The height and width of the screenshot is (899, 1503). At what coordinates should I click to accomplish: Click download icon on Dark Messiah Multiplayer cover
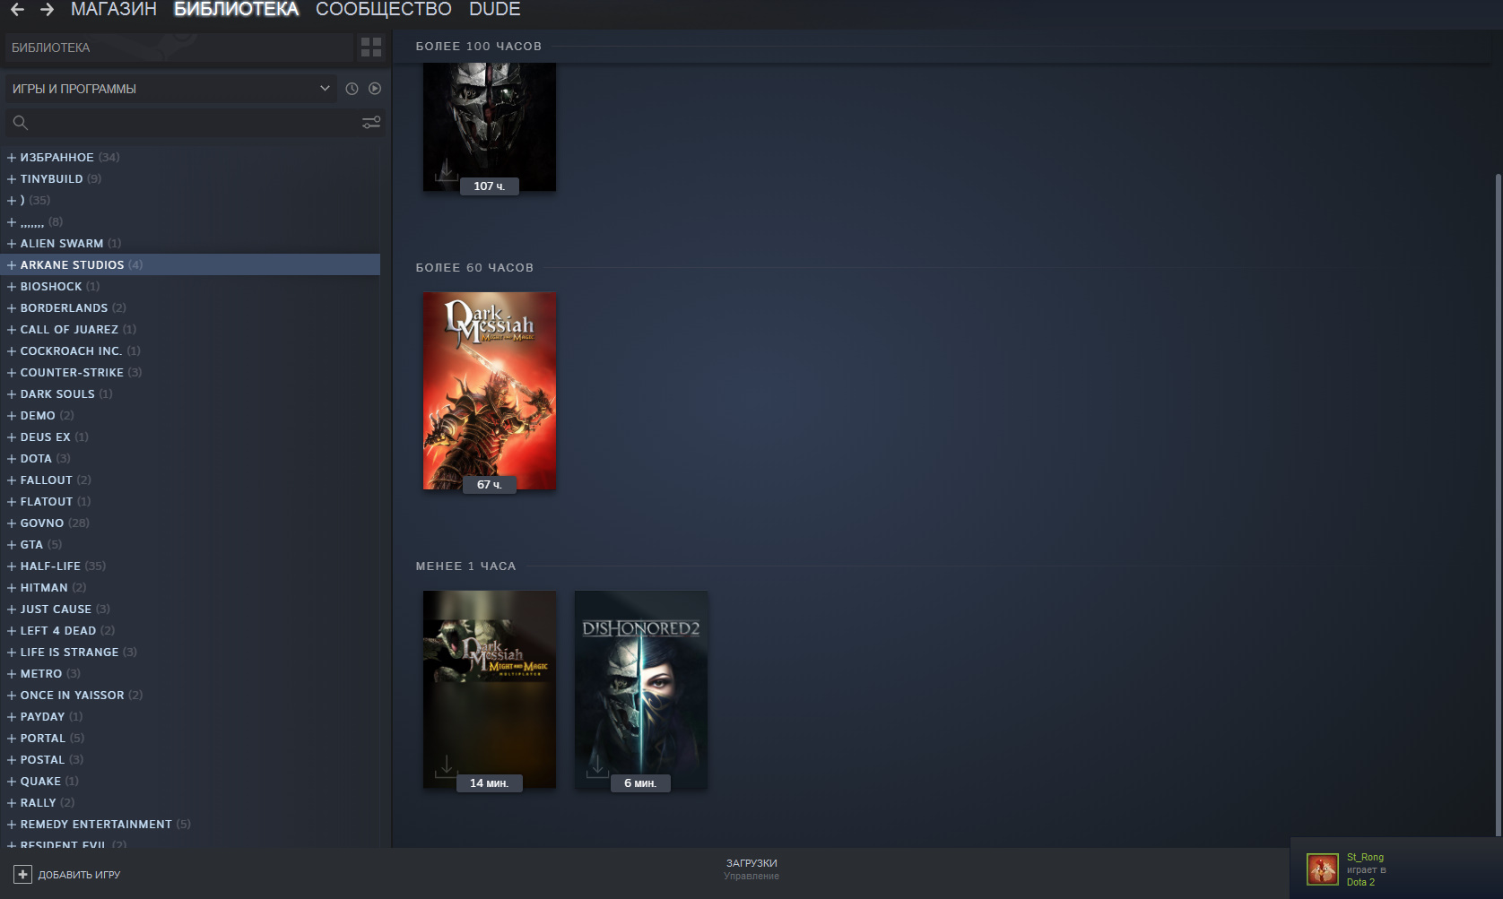click(x=446, y=766)
